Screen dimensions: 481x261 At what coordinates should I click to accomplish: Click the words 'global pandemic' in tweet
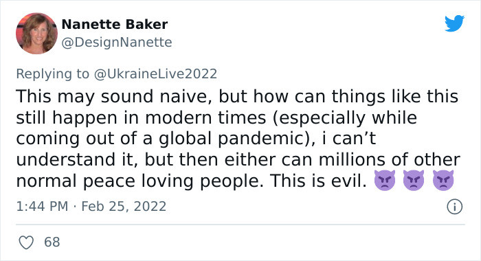[231, 139]
